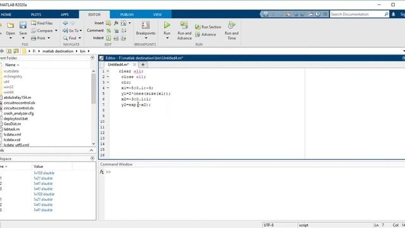Add a new editor tab with plus
The width and height of the screenshot is (405, 228).
click(x=143, y=65)
